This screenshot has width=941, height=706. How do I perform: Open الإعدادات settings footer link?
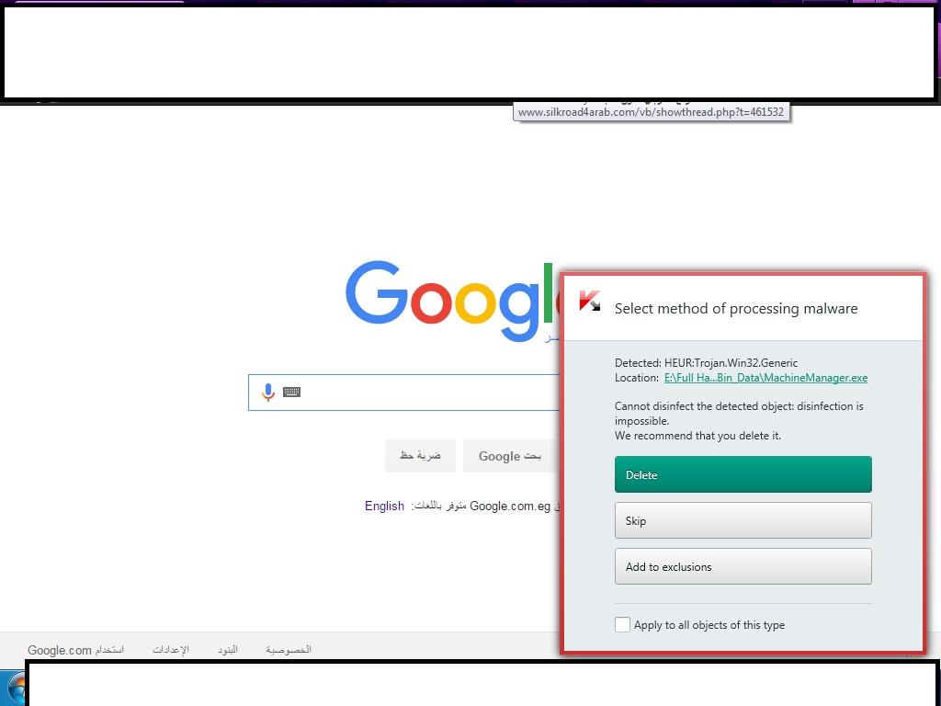(170, 650)
